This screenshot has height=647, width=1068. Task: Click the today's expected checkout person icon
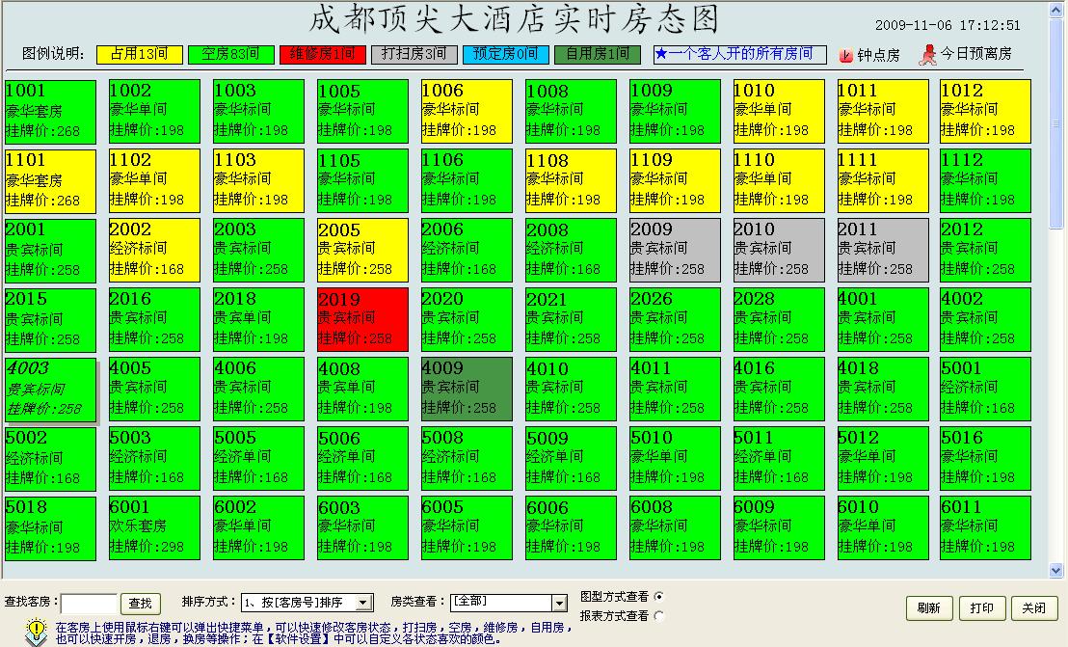click(927, 55)
